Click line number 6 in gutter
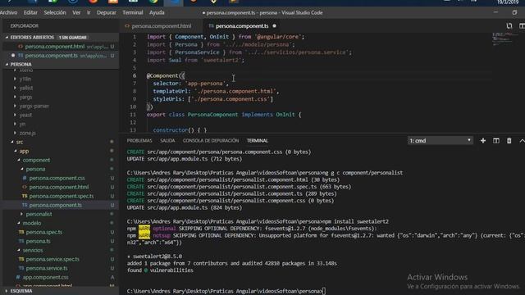This screenshot has width=525, height=295. click(135, 75)
